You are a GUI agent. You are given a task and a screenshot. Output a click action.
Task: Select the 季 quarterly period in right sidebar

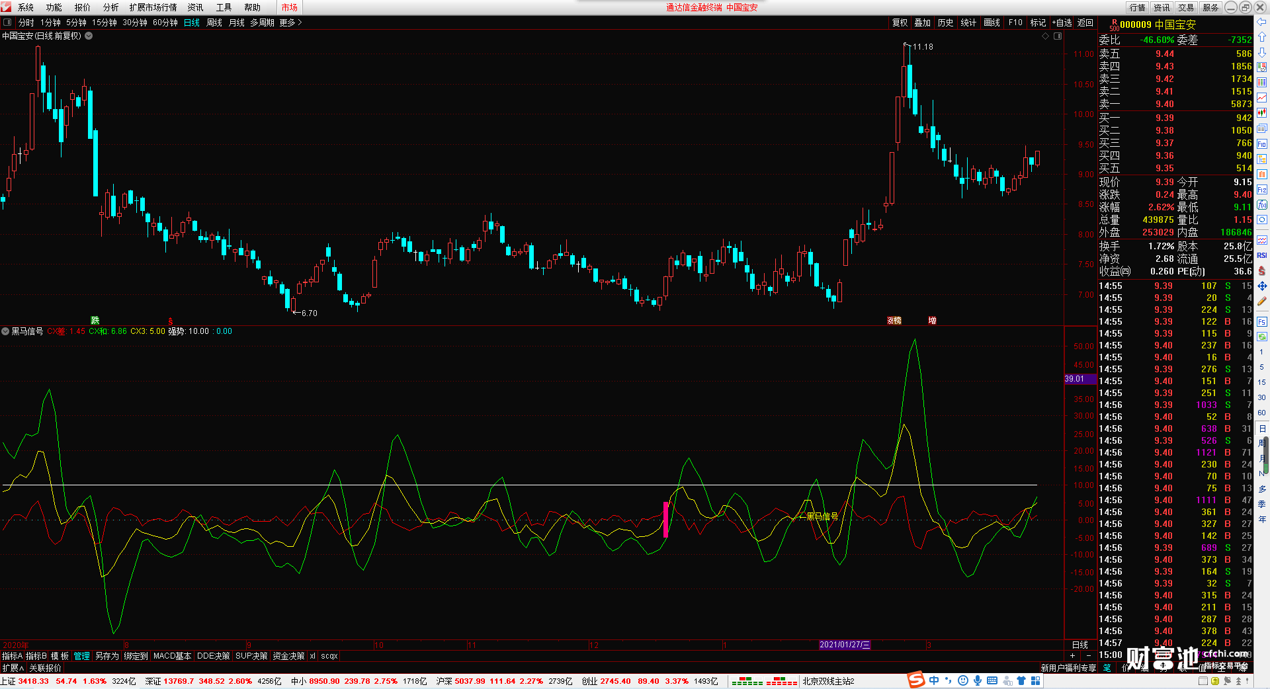[1262, 504]
